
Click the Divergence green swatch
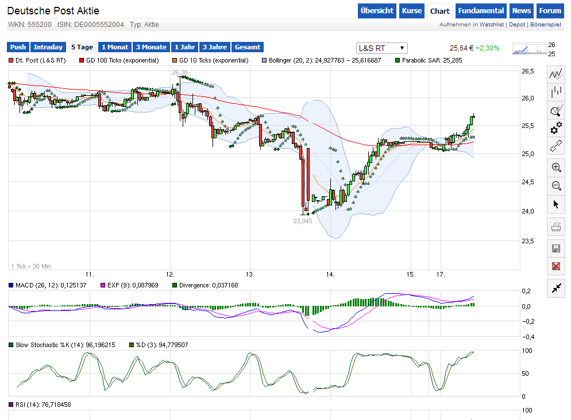[175, 286]
